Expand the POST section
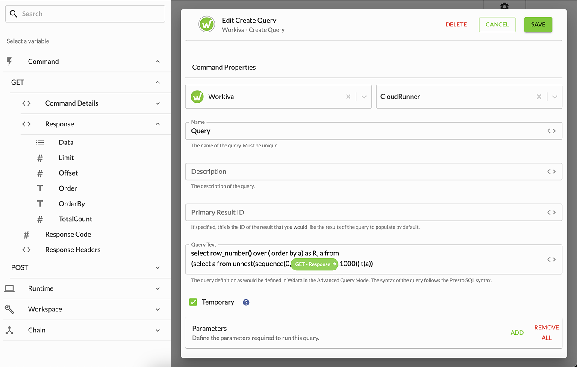This screenshot has height=367, width=577. coord(158,268)
